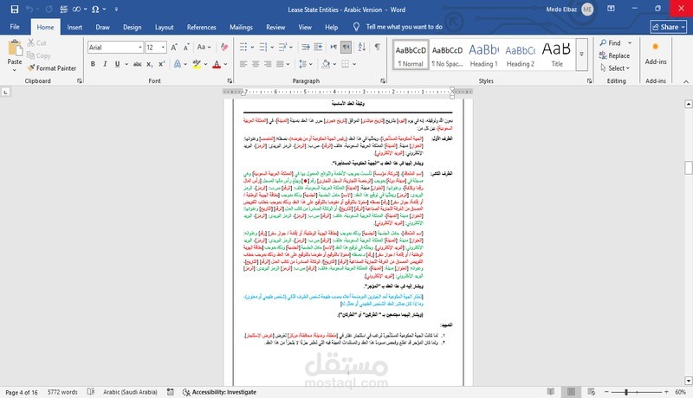Viewport: 693px width, 398px height.
Task: Click the Tell me lightbulb icon
Action: [356, 27]
